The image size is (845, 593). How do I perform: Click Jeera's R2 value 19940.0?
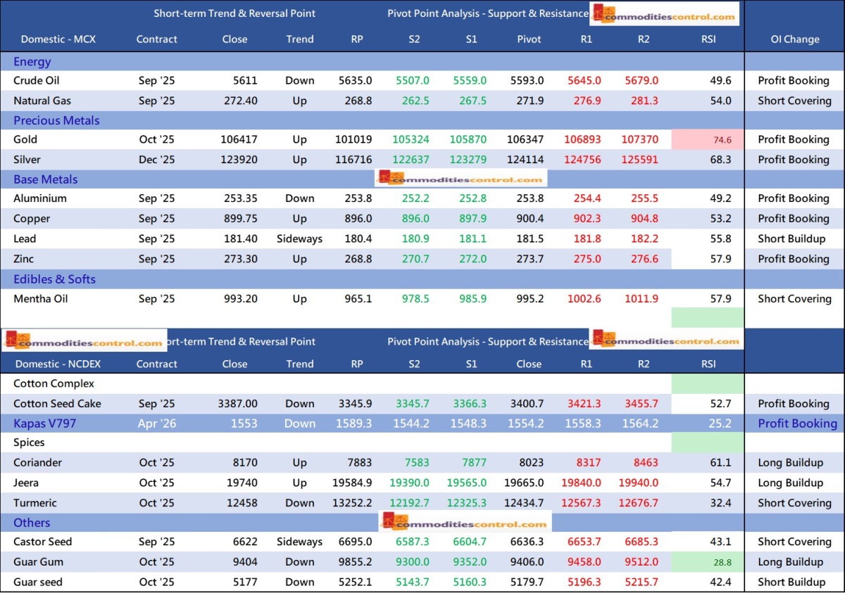pyautogui.click(x=638, y=483)
